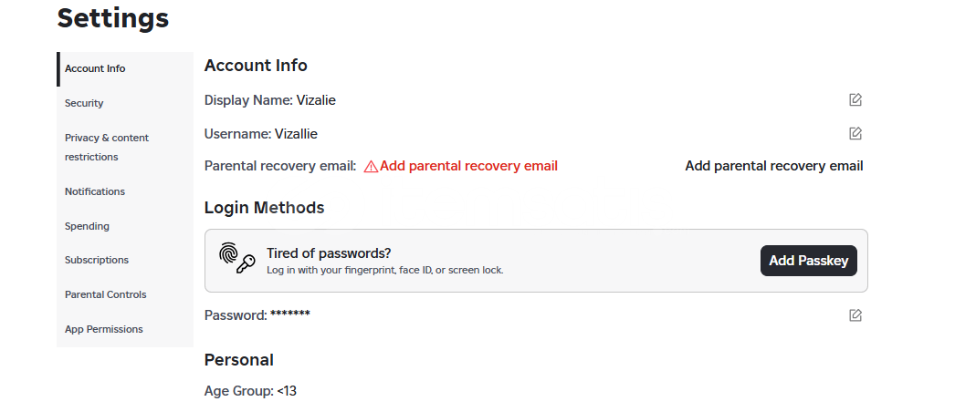Open the Password edit pencil icon
The image size is (955, 412).
pos(855,314)
